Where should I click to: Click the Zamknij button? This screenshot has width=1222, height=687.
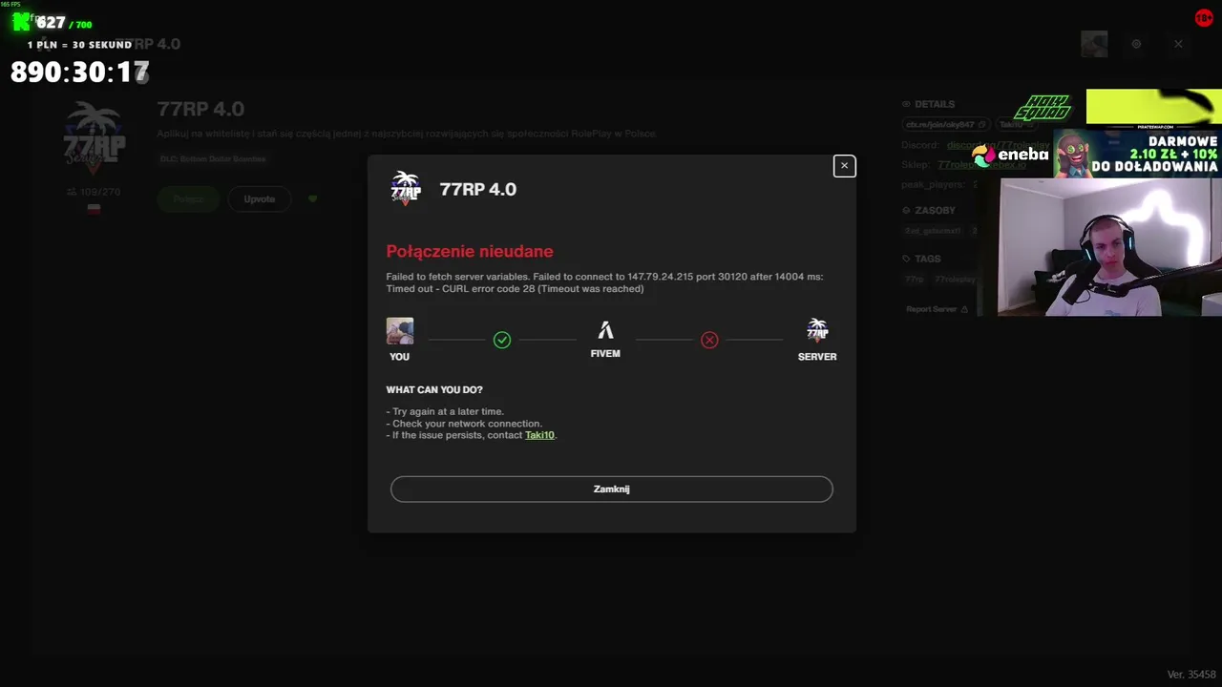point(611,489)
